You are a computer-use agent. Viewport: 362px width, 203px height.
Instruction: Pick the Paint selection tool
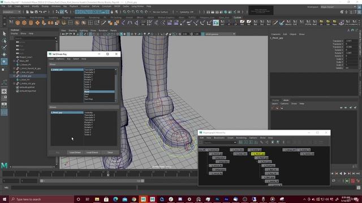coord(4,47)
